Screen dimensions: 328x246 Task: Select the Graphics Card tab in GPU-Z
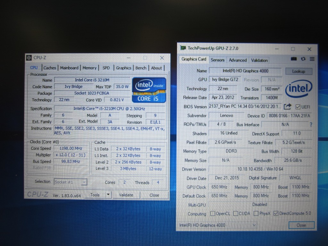[x=194, y=59]
